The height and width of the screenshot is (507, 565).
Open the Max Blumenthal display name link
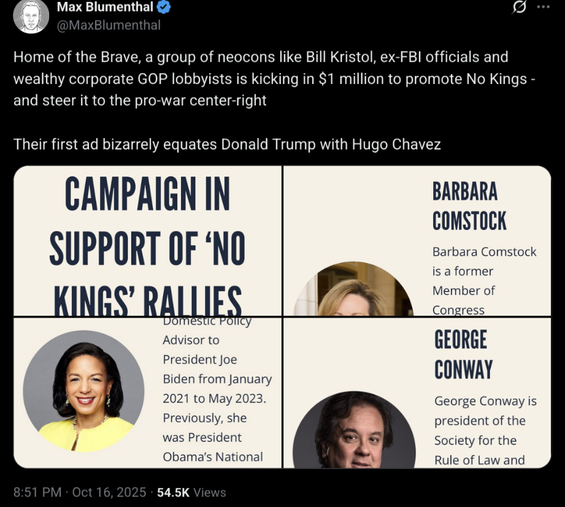[x=105, y=7]
